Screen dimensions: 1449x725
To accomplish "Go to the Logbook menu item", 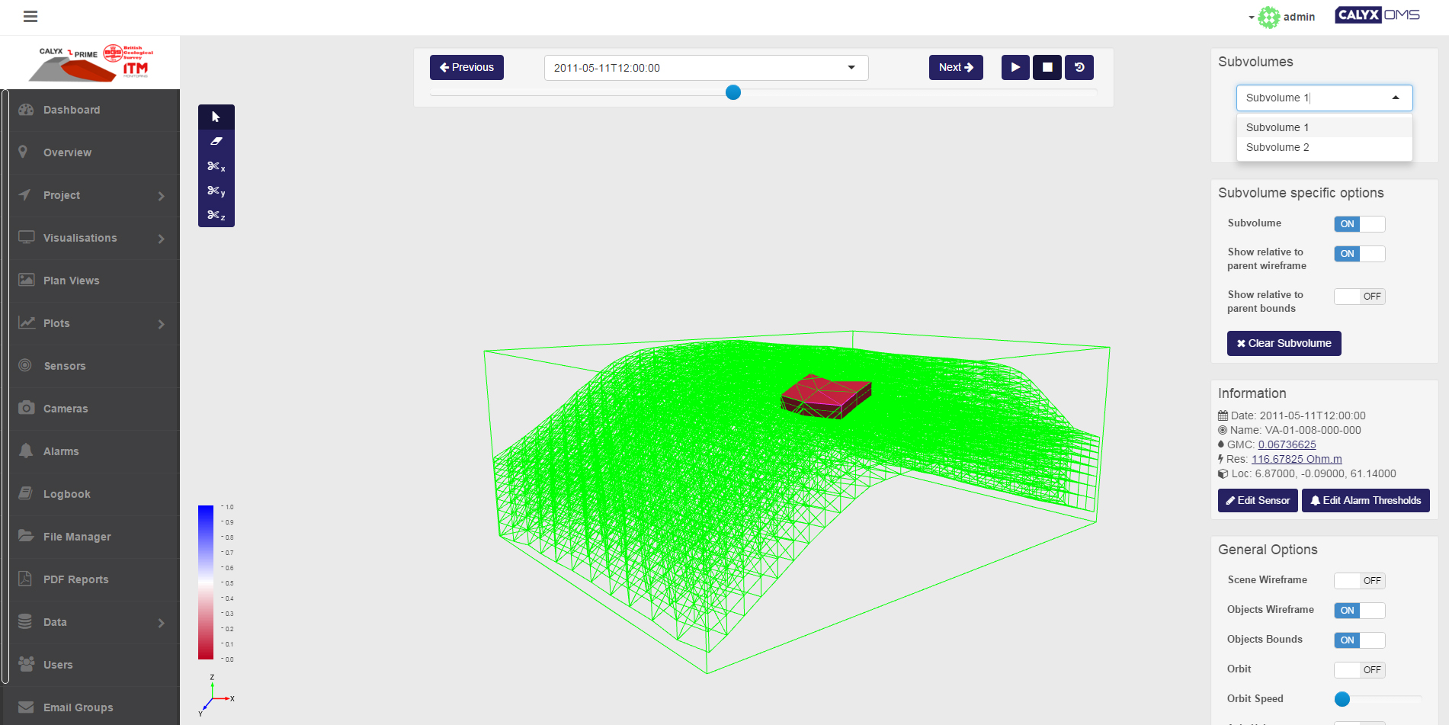I will click(67, 494).
